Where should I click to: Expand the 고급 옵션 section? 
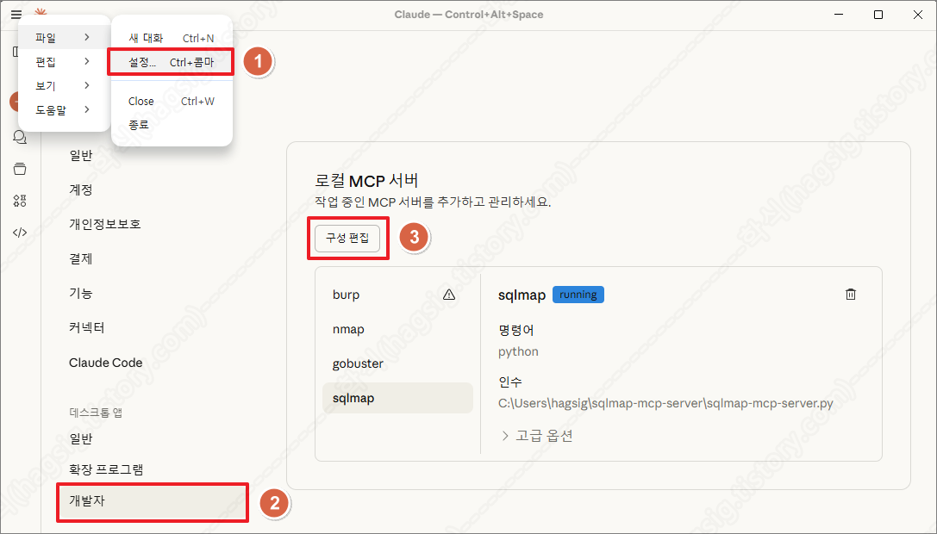click(537, 436)
